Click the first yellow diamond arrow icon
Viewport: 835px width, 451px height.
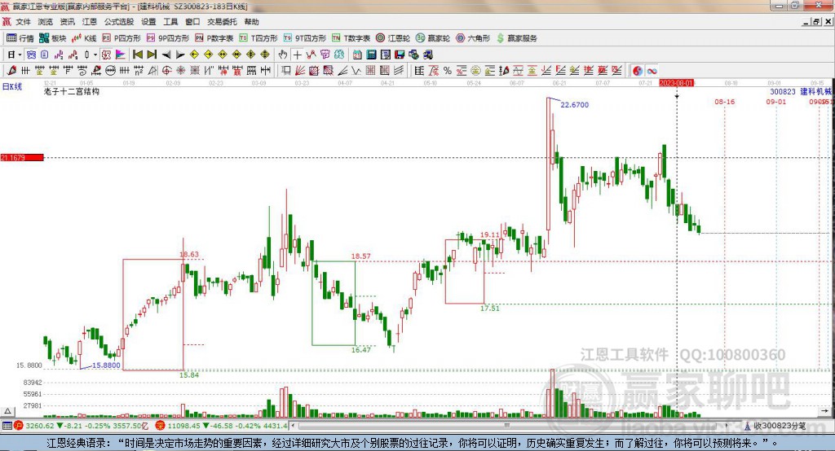tap(194, 55)
